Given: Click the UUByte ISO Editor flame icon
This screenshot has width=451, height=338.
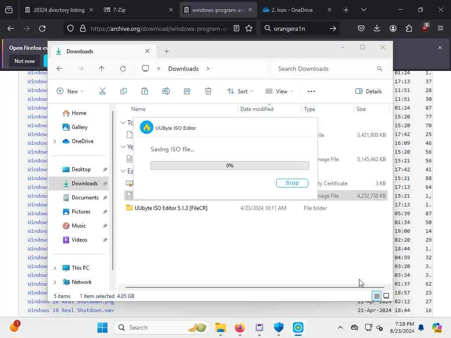Looking at the screenshot, I should [x=146, y=127].
